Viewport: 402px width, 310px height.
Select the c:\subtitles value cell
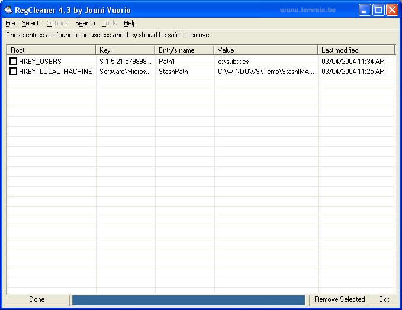click(233, 62)
